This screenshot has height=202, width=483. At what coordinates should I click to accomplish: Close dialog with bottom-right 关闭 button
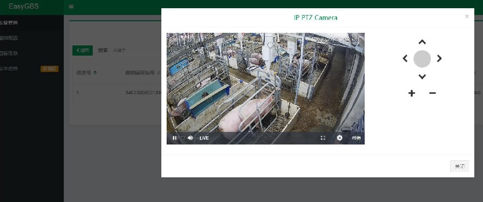pos(459,166)
